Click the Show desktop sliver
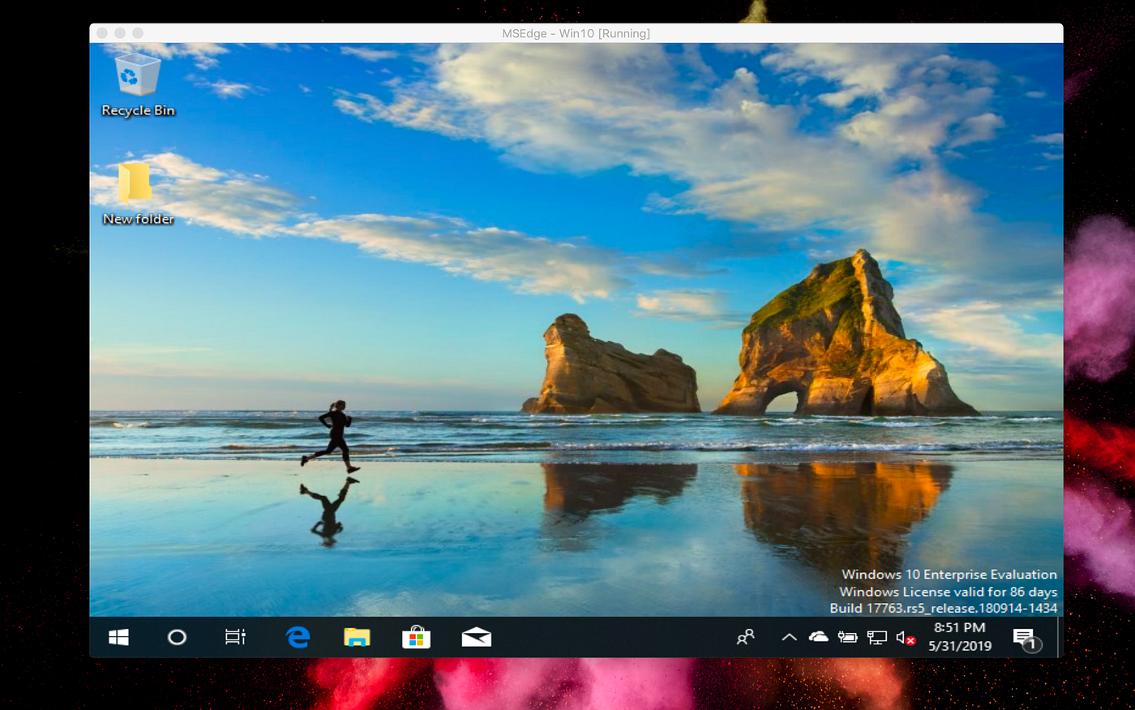The height and width of the screenshot is (710, 1135). tap(1060, 638)
